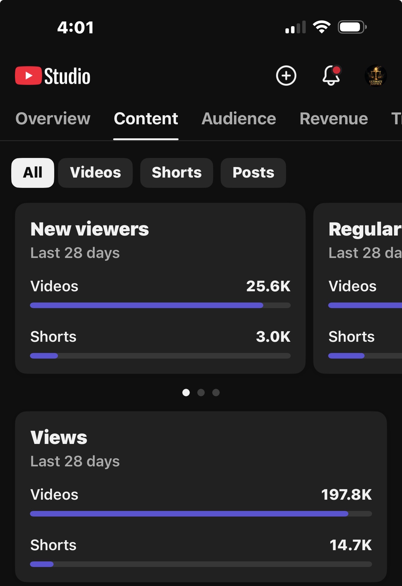The width and height of the screenshot is (402, 586).
Task: Tap the second carousel page dot
Action: 201,393
